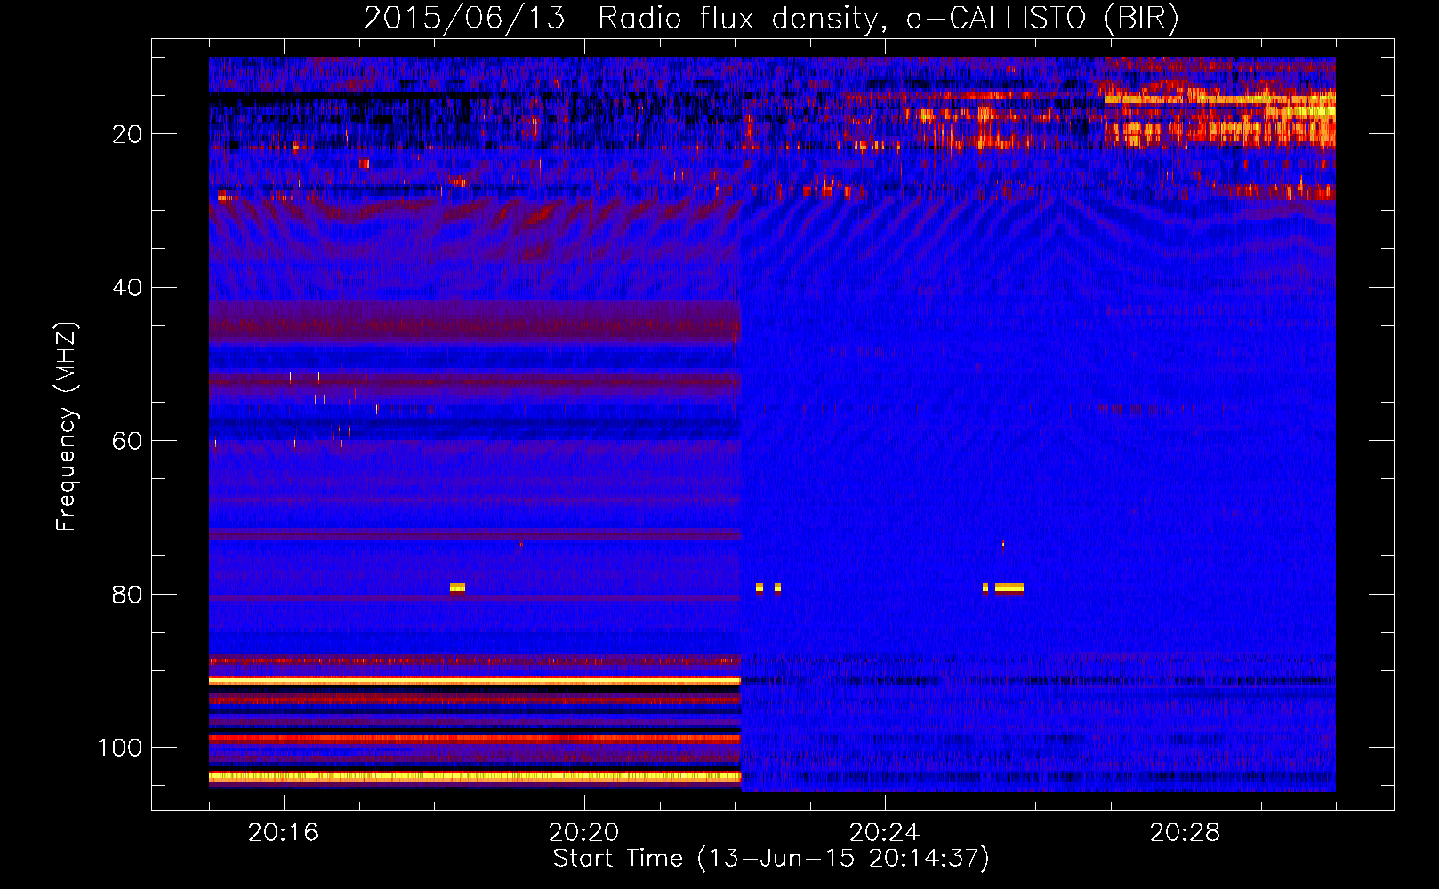This screenshot has height=889, width=1439.
Task: Click the 20 MHz frequency tick label
Action: click(127, 134)
